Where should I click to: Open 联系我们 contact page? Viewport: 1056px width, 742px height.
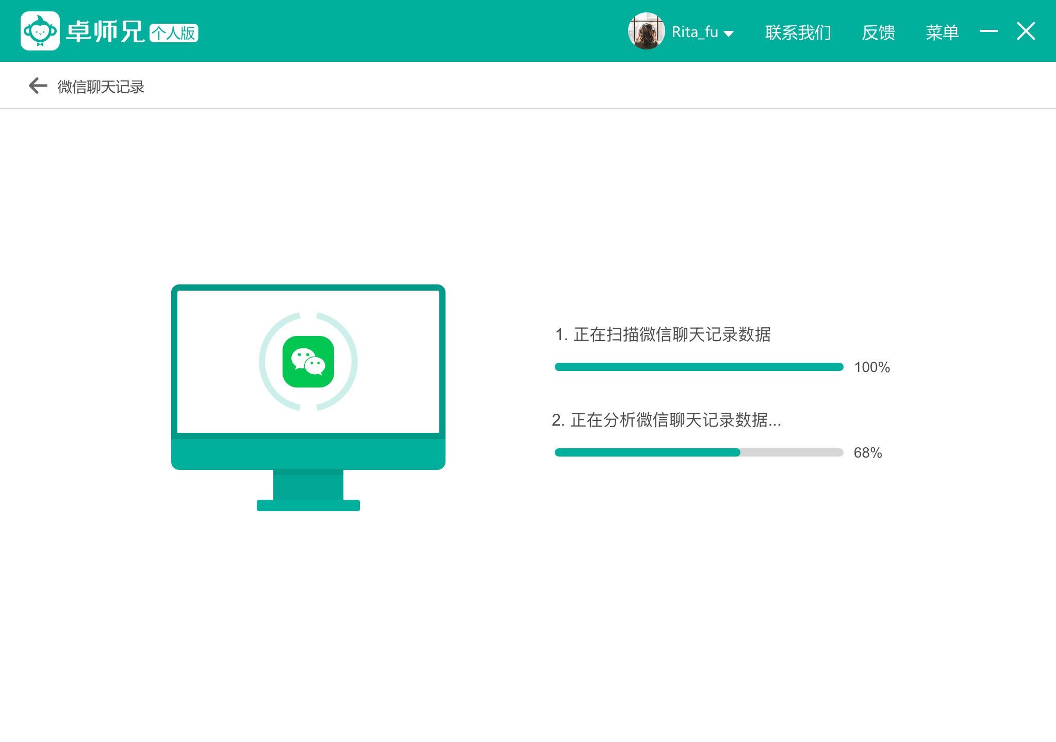coord(798,32)
